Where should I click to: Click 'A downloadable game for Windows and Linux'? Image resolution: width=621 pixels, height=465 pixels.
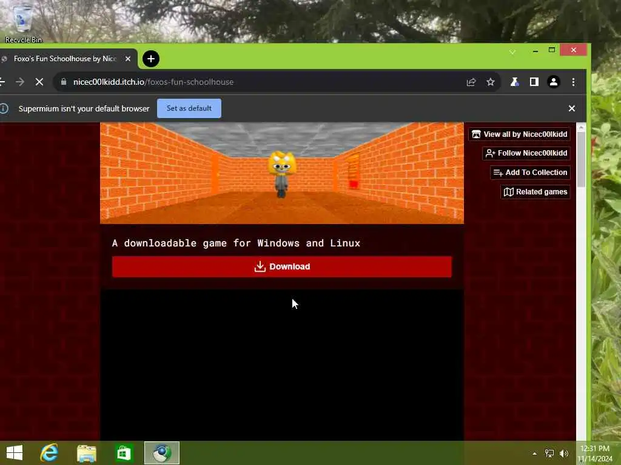(x=236, y=243)
